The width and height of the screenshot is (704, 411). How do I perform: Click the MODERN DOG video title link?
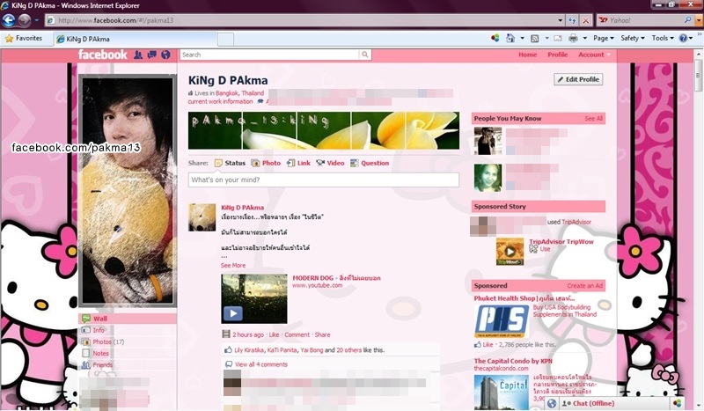(336, 278)
